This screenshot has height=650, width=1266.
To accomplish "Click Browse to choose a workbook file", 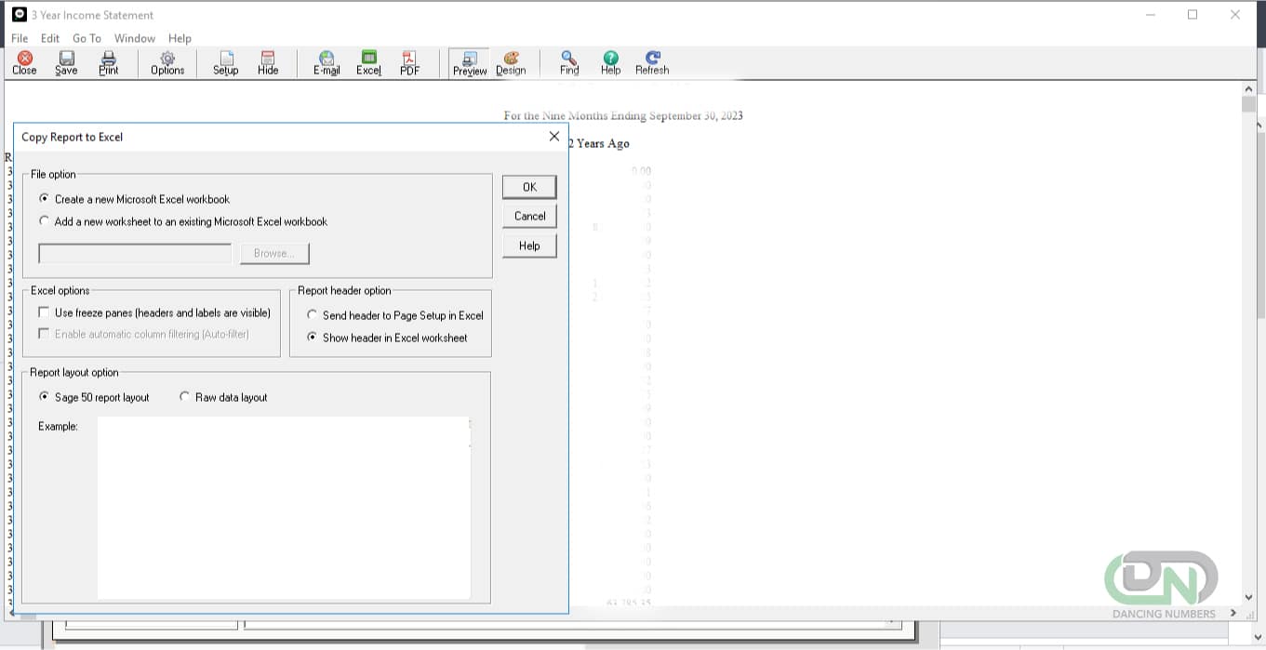I will pyautogui.click(x=274, y=252).
